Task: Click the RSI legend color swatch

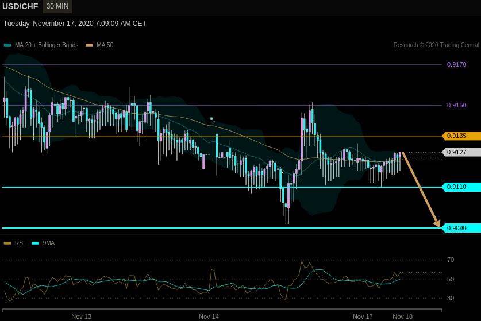Action: (x=7, y=243)
